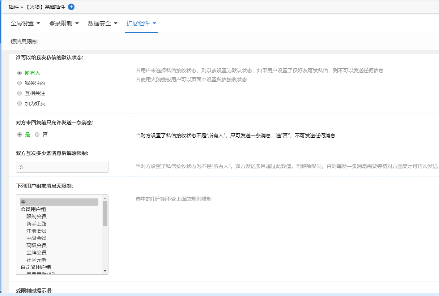Click the blue plus icon beside plugin title
The image size is (439, 296).
click(x=71, y=7)
